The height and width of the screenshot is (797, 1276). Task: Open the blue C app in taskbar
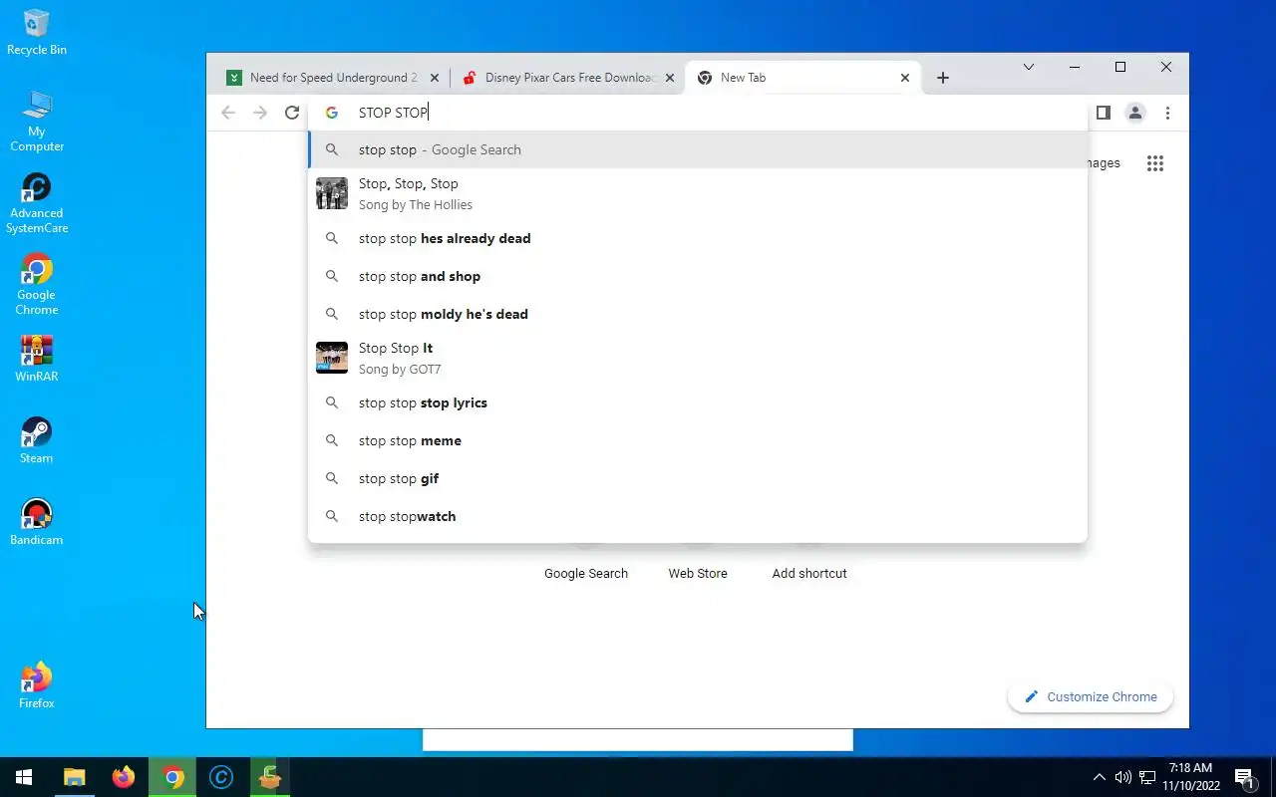(x=221, y=777)
